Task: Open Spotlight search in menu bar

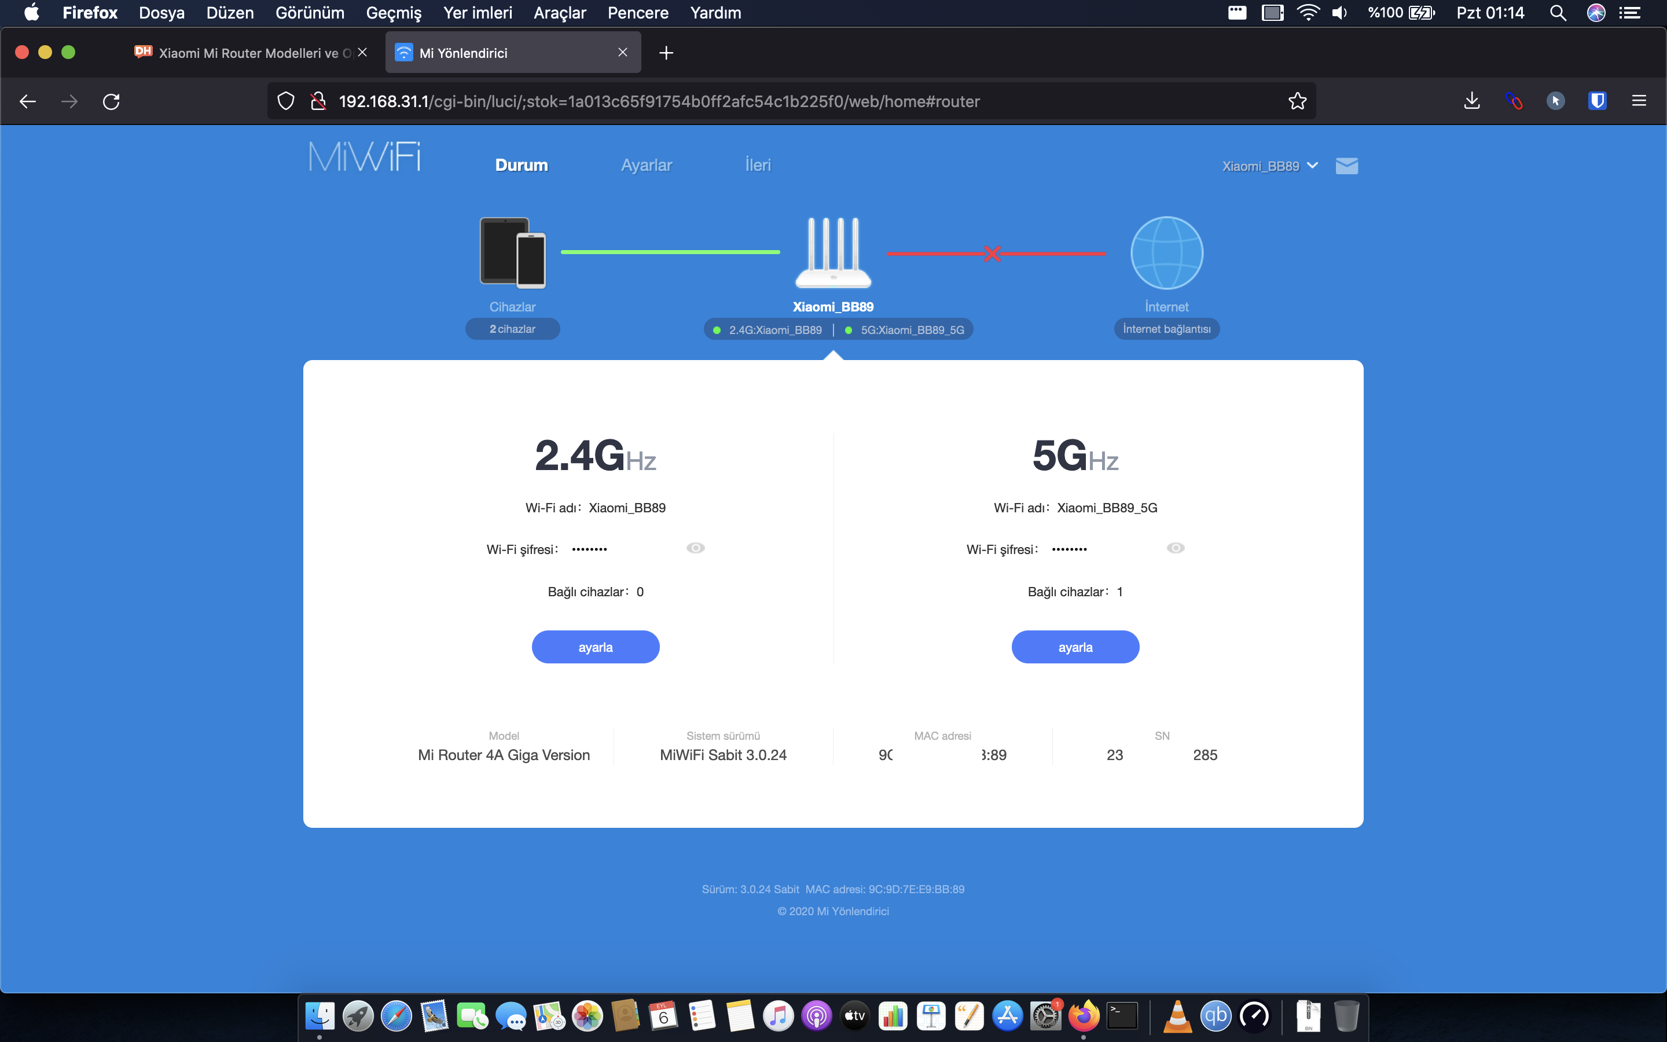Action: 1558,13
